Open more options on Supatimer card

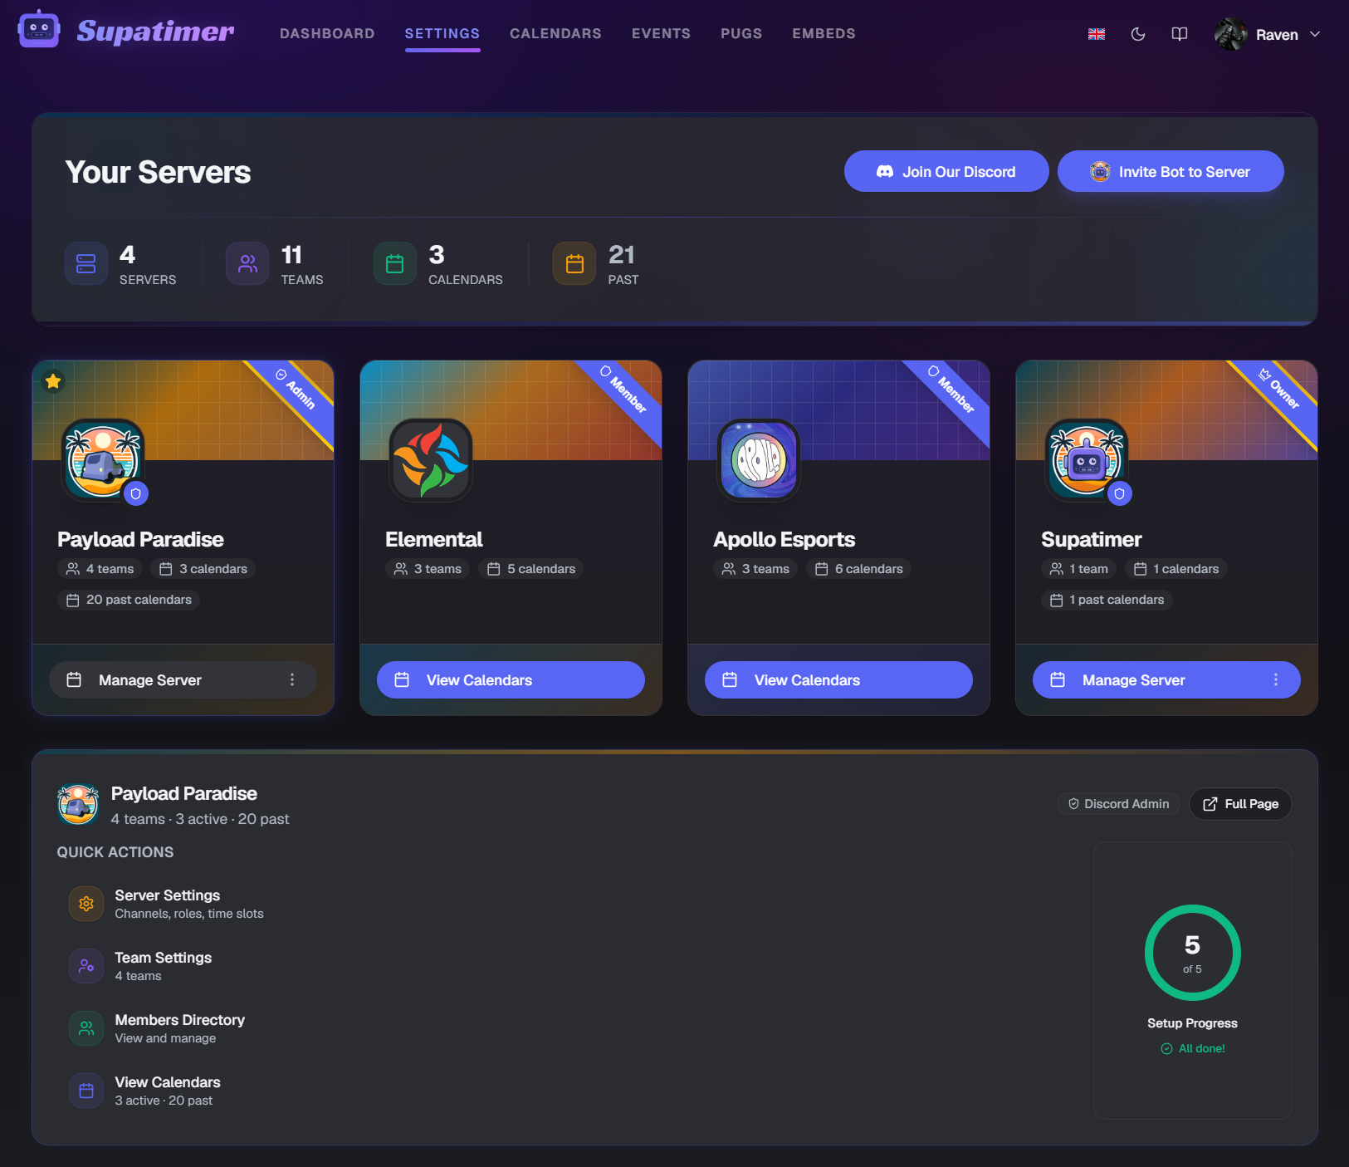click(x=1276, y=679)
